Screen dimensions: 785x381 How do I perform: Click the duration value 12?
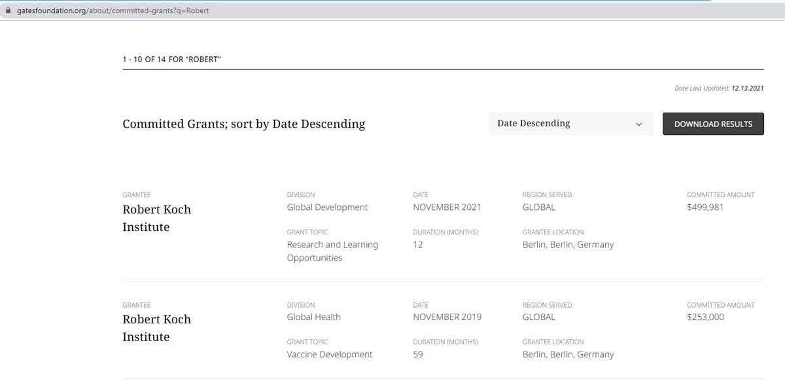[x=418, y=245]
